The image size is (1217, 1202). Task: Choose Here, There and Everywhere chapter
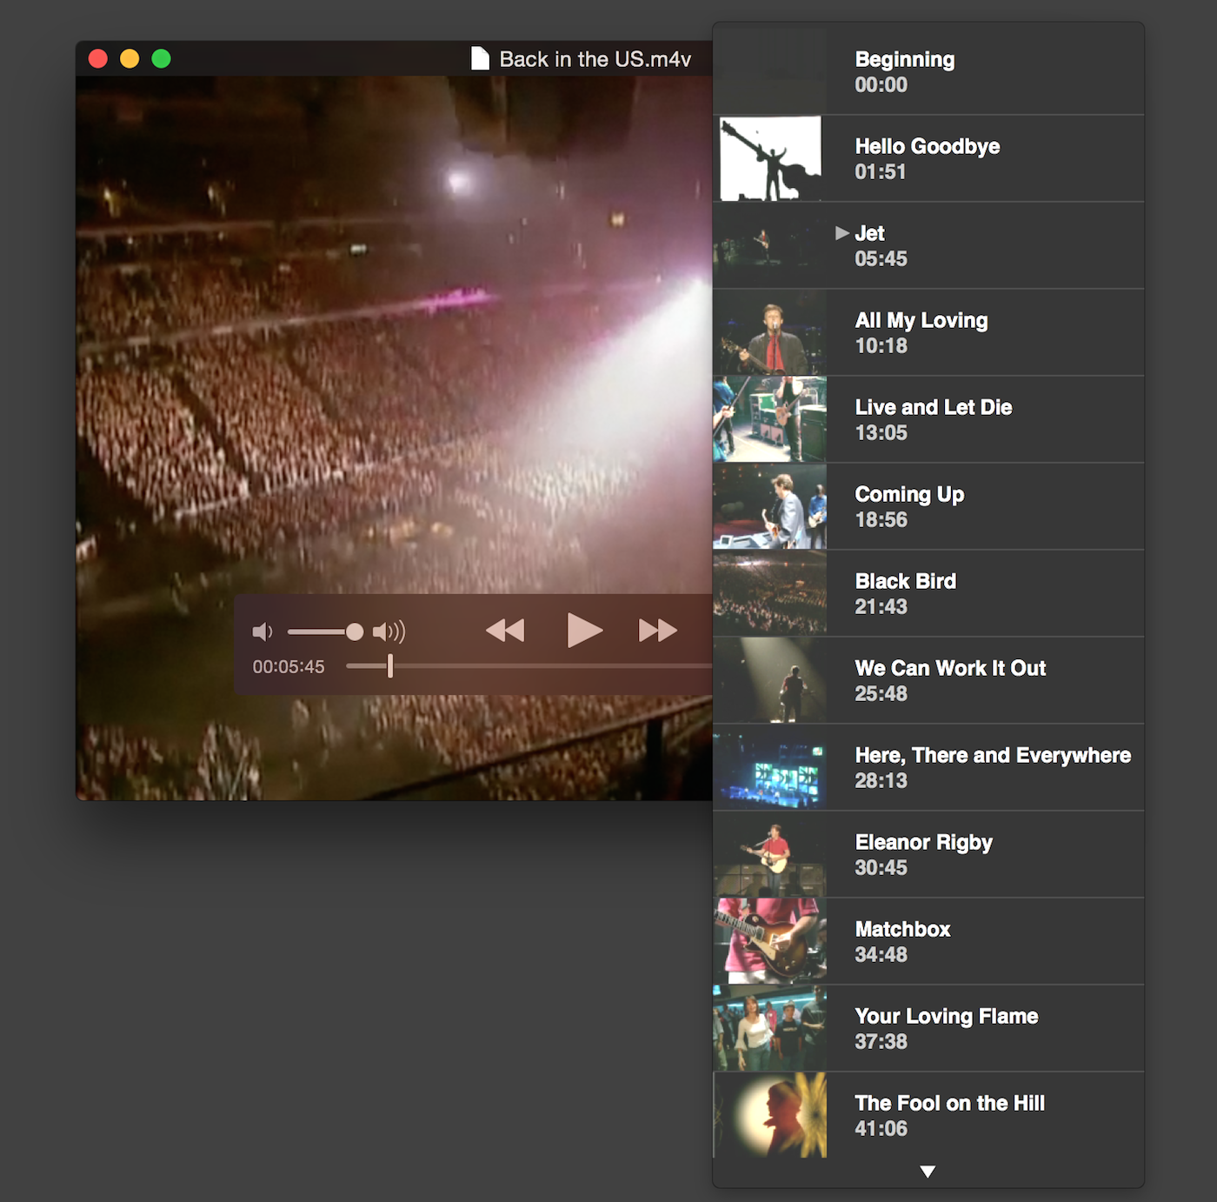[928, 767]
